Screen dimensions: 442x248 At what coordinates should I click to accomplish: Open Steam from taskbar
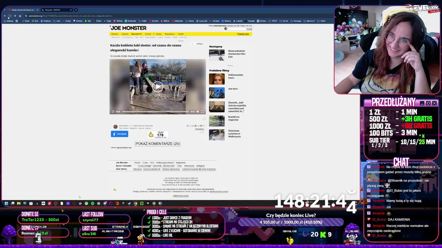(x=129, y=203)
